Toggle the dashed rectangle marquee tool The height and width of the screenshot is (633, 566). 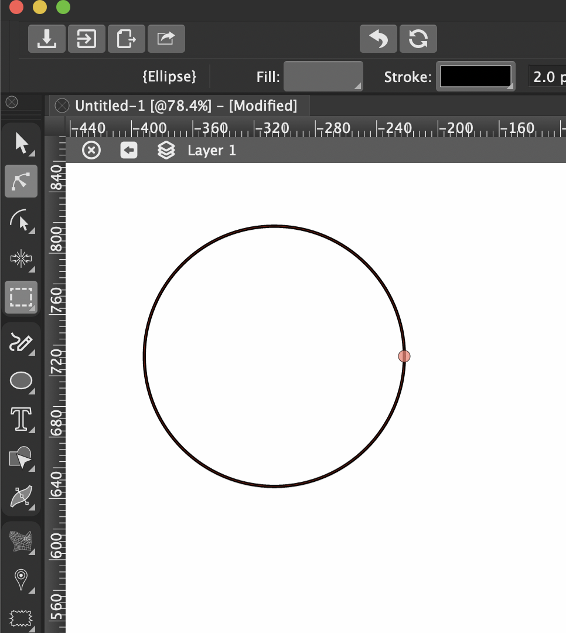tap(21, 298)
